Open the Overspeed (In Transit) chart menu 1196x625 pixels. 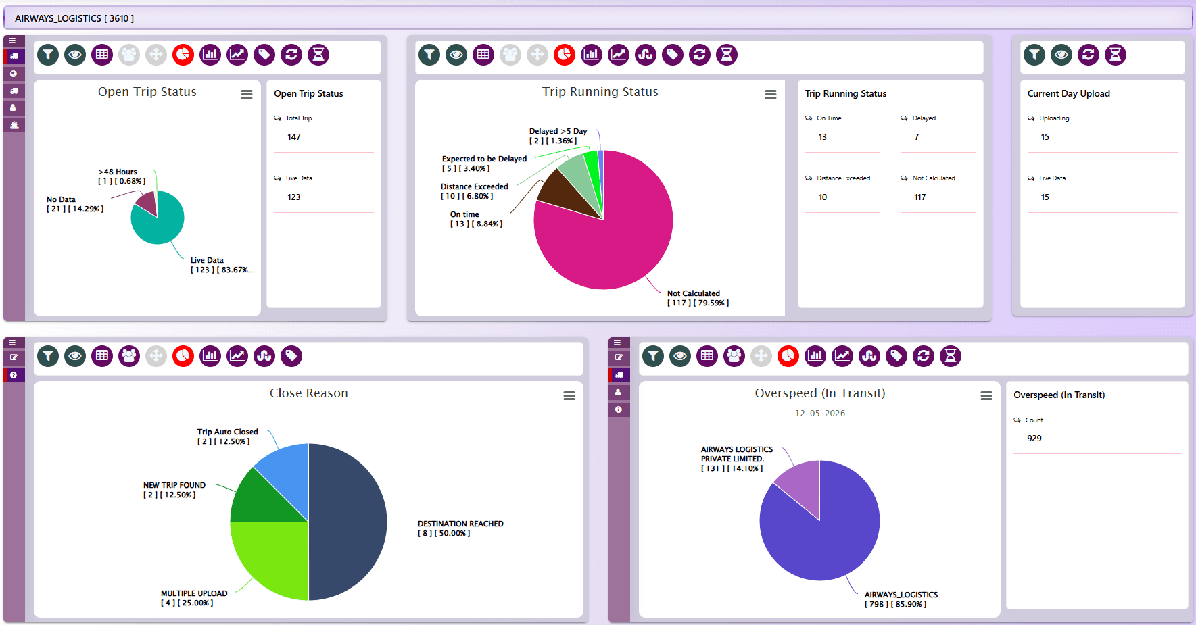pos(986,396)
